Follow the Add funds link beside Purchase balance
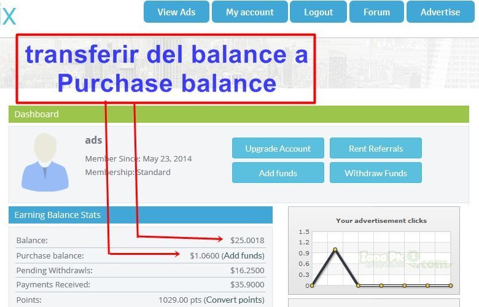Screen dimensions: 479x307 243,255
